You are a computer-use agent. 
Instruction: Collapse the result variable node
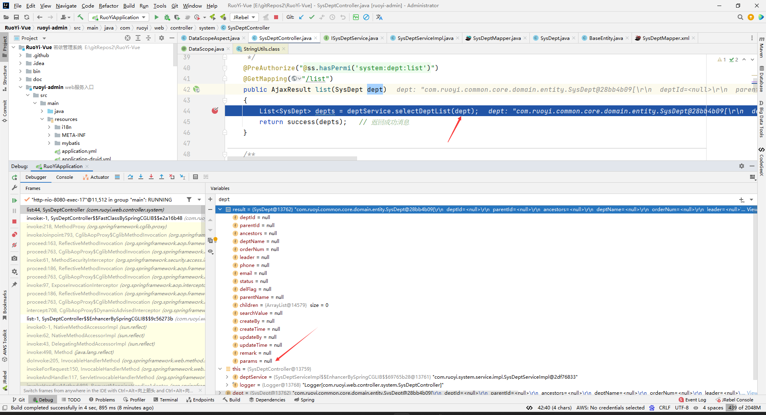[220, 209]
